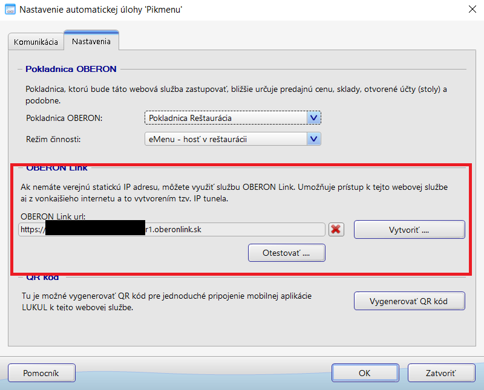Open the Pomocník helper

42,373
